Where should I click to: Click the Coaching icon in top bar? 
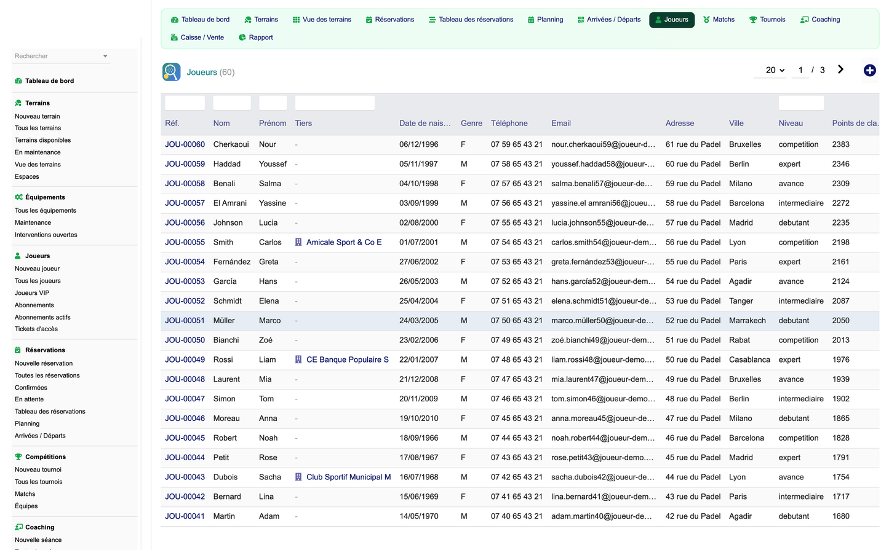click(805, 20)
